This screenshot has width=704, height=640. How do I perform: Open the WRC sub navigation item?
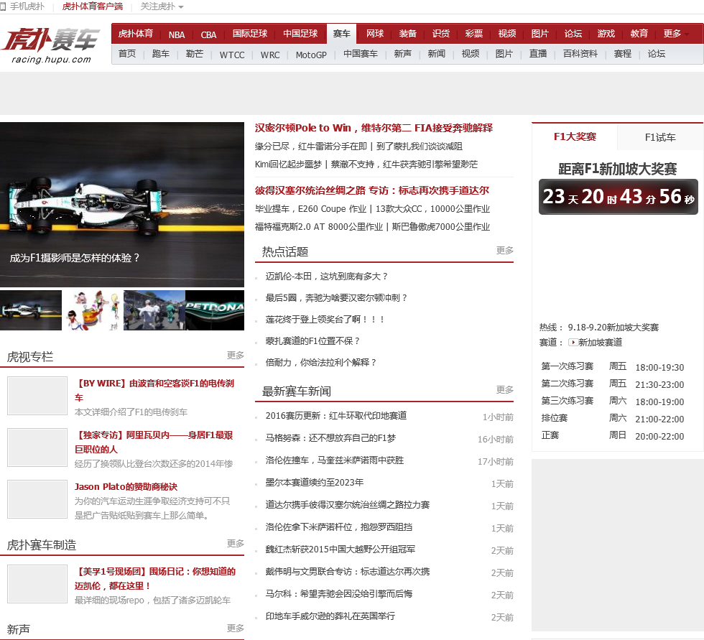click(270, 55)
